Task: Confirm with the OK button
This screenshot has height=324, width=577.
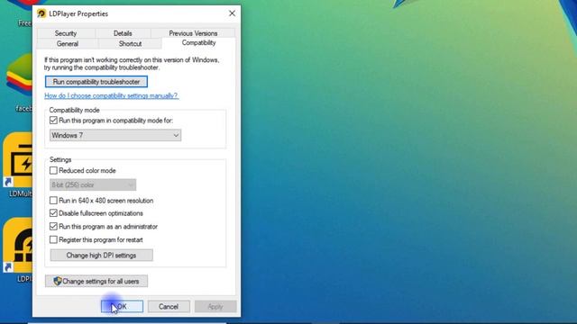Action: 123,306
